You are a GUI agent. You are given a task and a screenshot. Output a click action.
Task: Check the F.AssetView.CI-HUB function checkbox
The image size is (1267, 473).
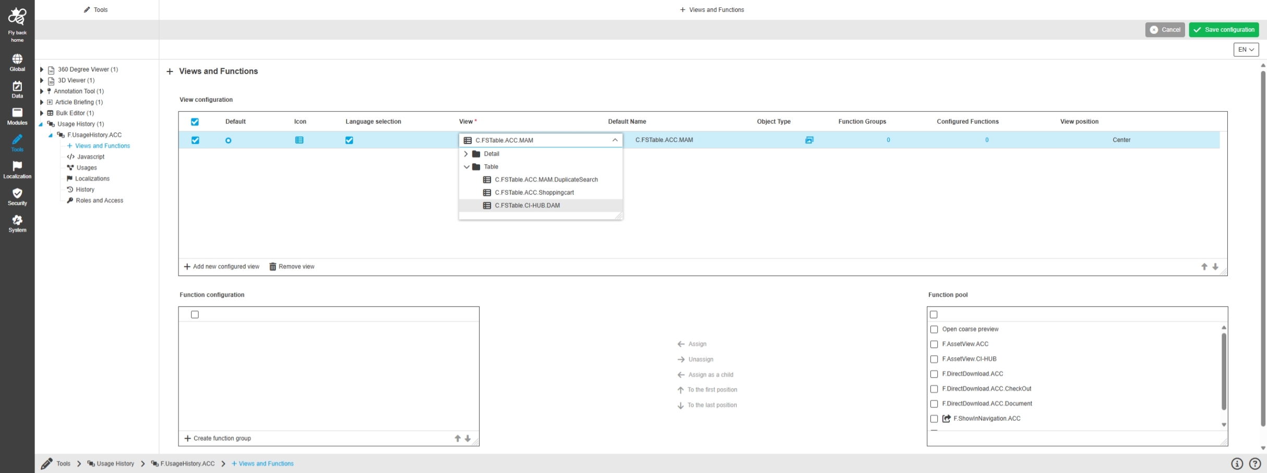pos(934,359)
